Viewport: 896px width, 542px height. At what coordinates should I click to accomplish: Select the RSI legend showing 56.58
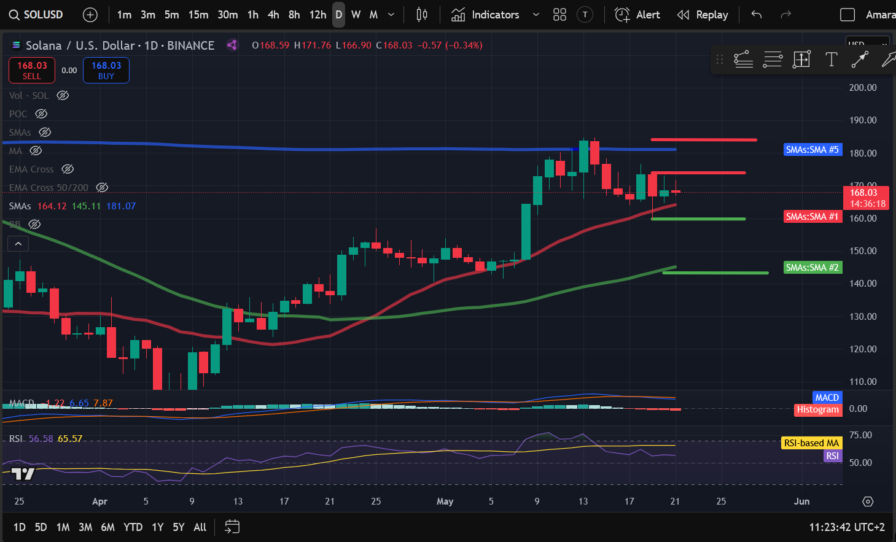(x=45, y=439)
